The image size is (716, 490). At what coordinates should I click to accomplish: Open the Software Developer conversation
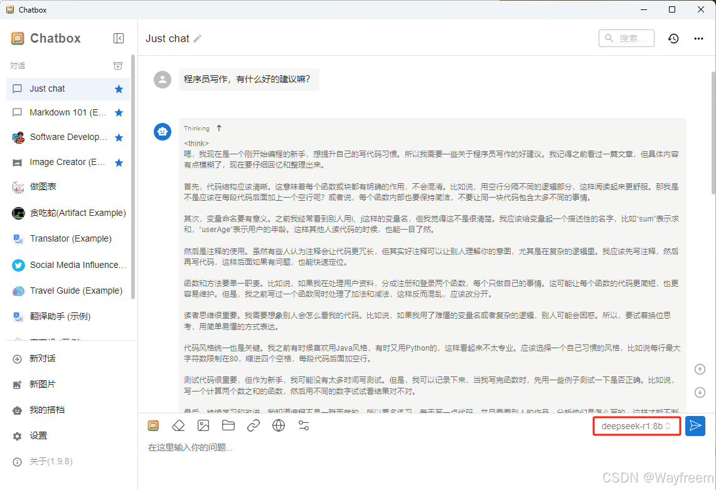pyautogui.click(x=68, y=137)
